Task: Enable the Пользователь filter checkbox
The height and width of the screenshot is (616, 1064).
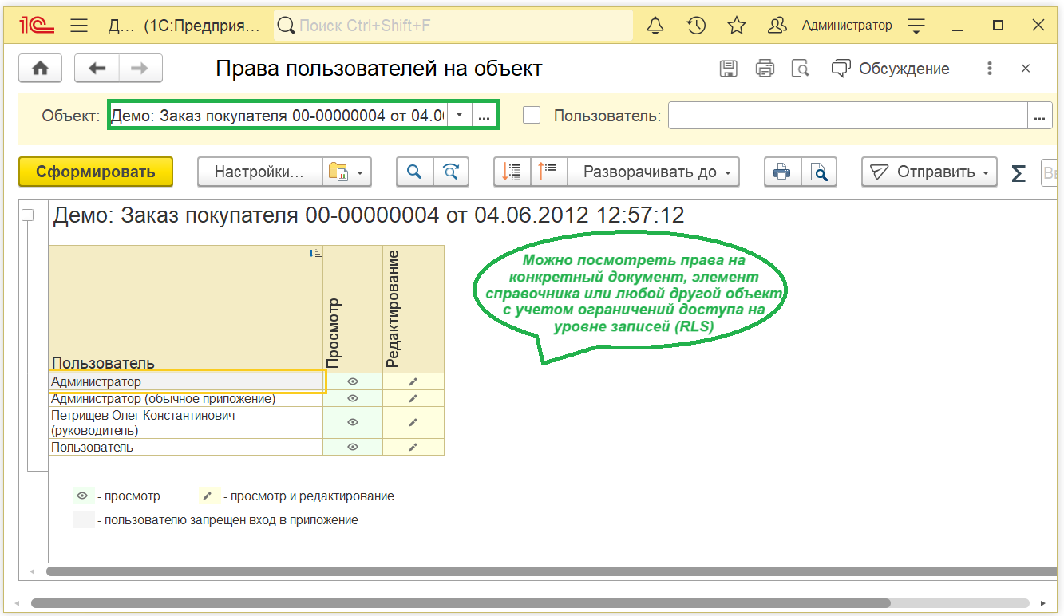Action: [x=532, y=116]
